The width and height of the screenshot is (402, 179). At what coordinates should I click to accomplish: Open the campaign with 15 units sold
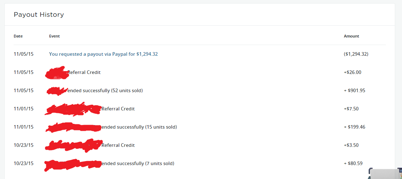click(x=139, y=127)
